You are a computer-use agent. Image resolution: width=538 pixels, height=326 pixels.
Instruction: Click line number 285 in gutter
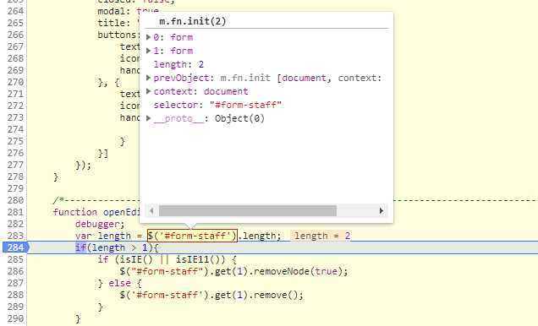click(15, 259)
